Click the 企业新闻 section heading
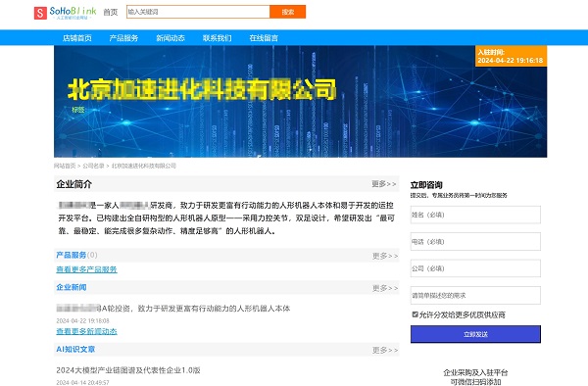 tap(72, 287)
